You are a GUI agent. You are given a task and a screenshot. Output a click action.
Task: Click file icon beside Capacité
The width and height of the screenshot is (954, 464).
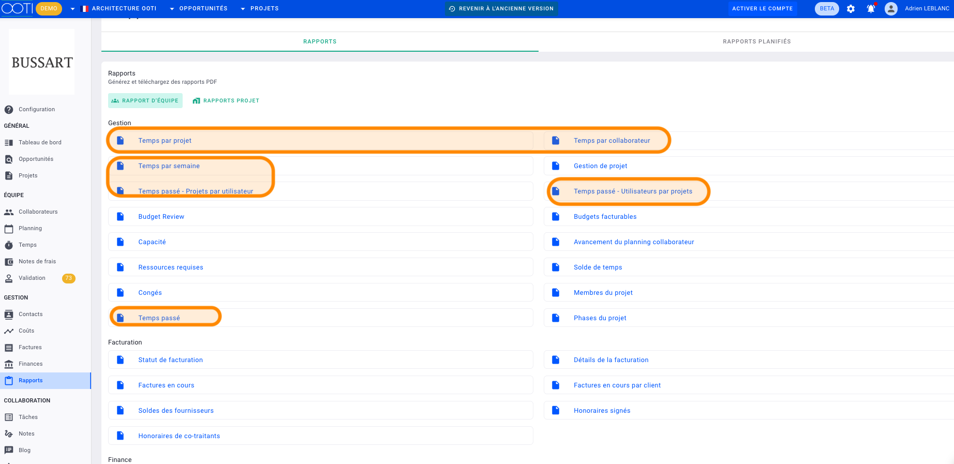coord(121,242)
